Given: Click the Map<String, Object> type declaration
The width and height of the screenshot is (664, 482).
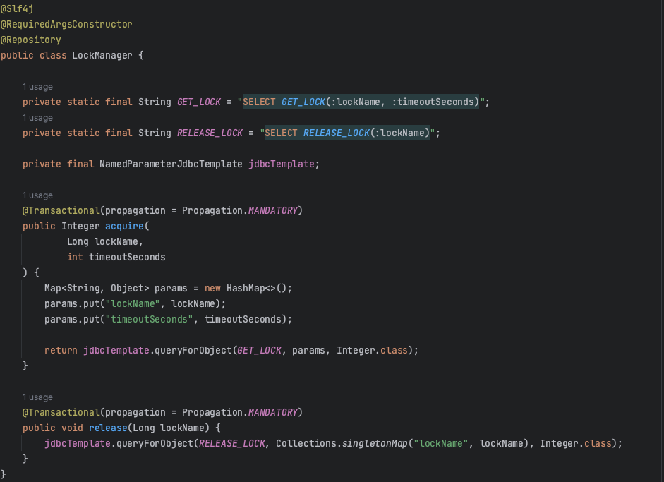Looking at the screenshot, I should pyautogui.click(x=97, y=289).
